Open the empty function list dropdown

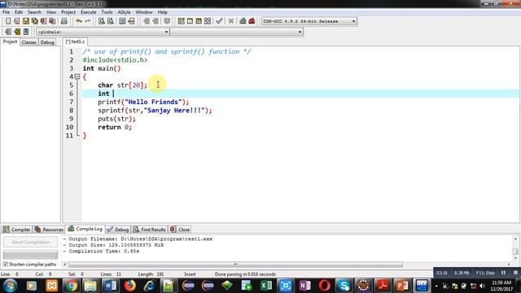click(300, 32)
